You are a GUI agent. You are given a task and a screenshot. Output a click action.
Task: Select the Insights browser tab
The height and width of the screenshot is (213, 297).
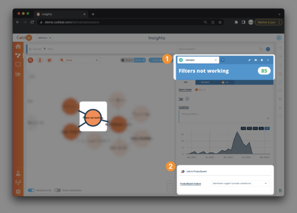pyautogui.click(x=61, y=14)
